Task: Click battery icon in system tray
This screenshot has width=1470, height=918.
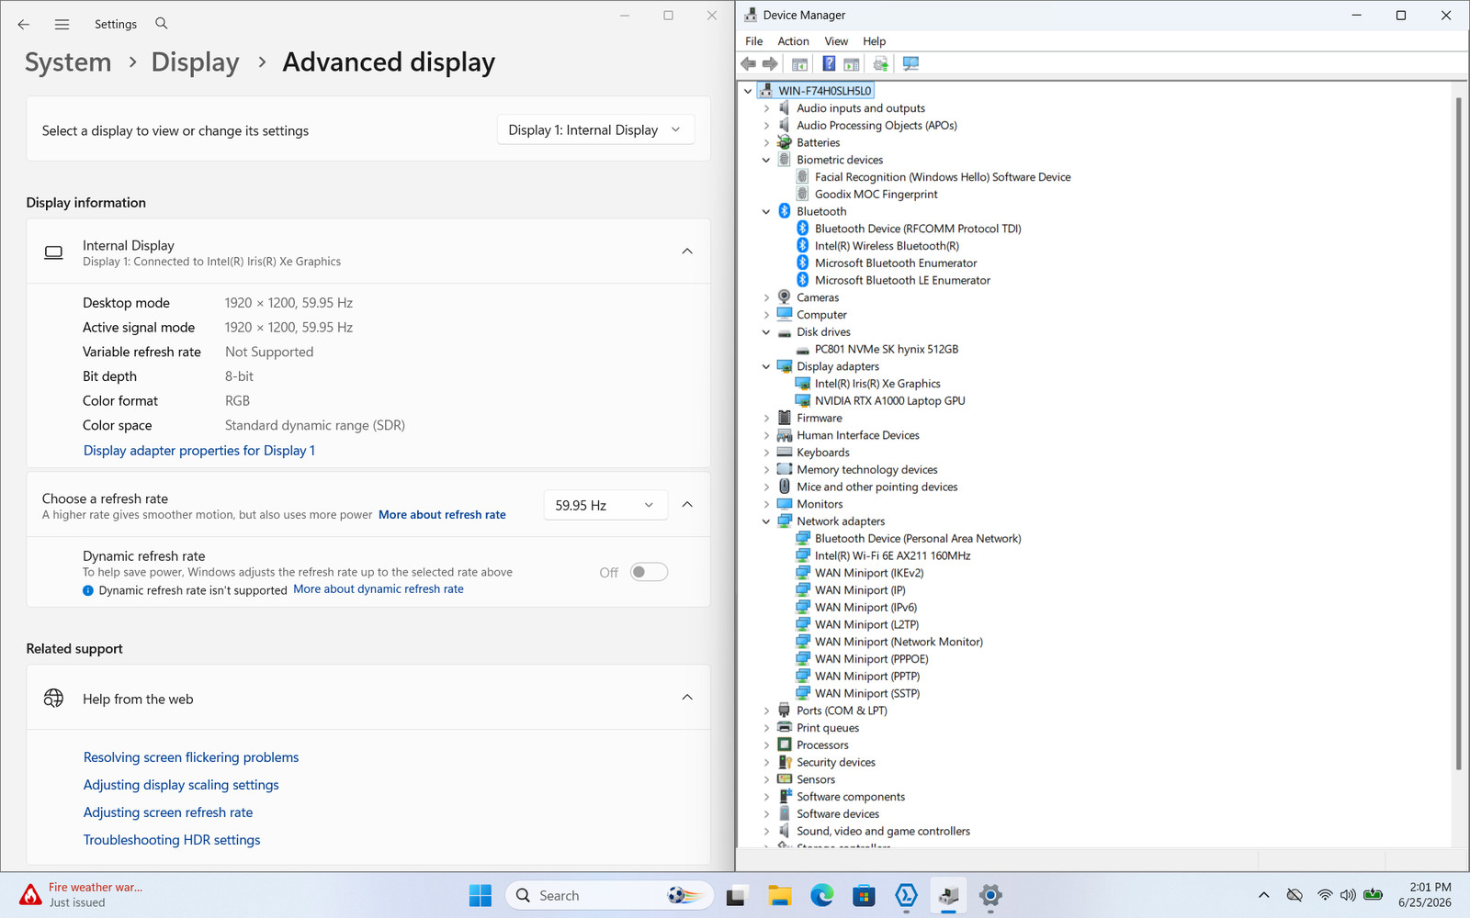Action: (1374, 895)
